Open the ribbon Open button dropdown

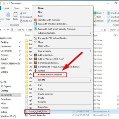pyautogui.click(x=103, y=13)
